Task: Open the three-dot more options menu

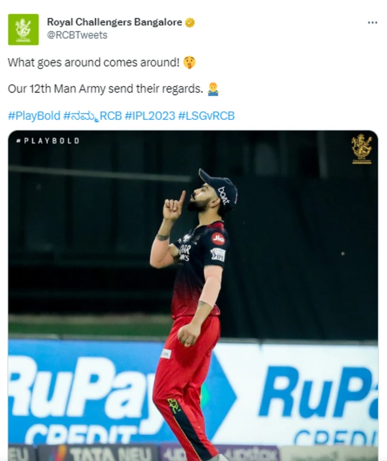Action: [372, 22]
